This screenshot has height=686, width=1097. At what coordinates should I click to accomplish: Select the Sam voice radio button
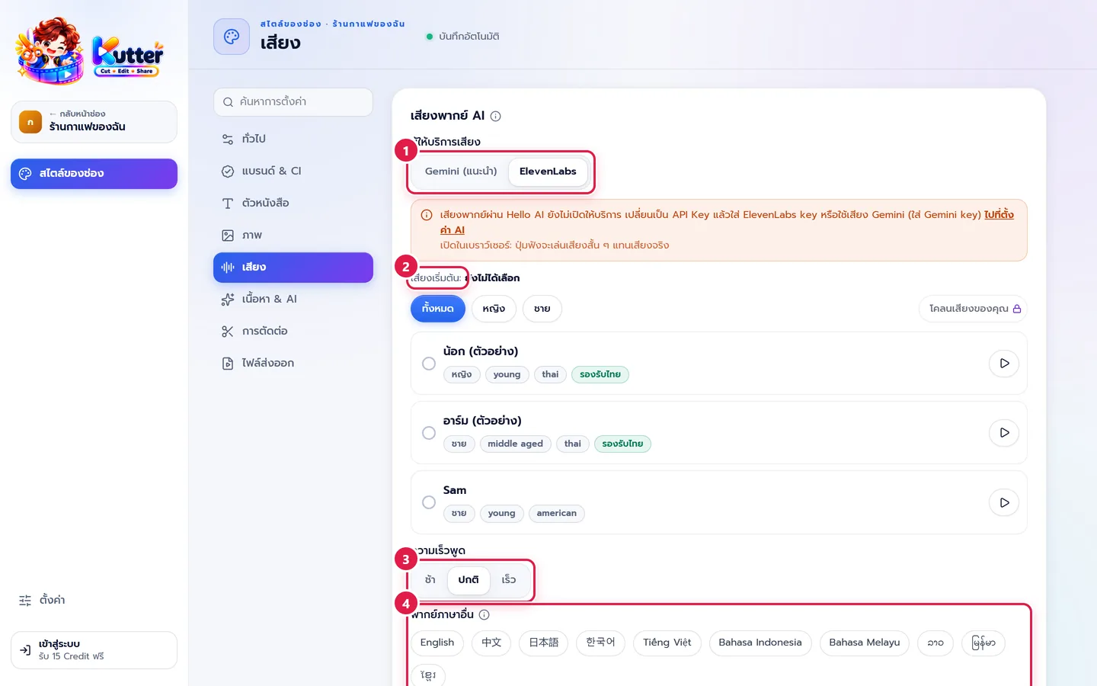tap(429, 502)
